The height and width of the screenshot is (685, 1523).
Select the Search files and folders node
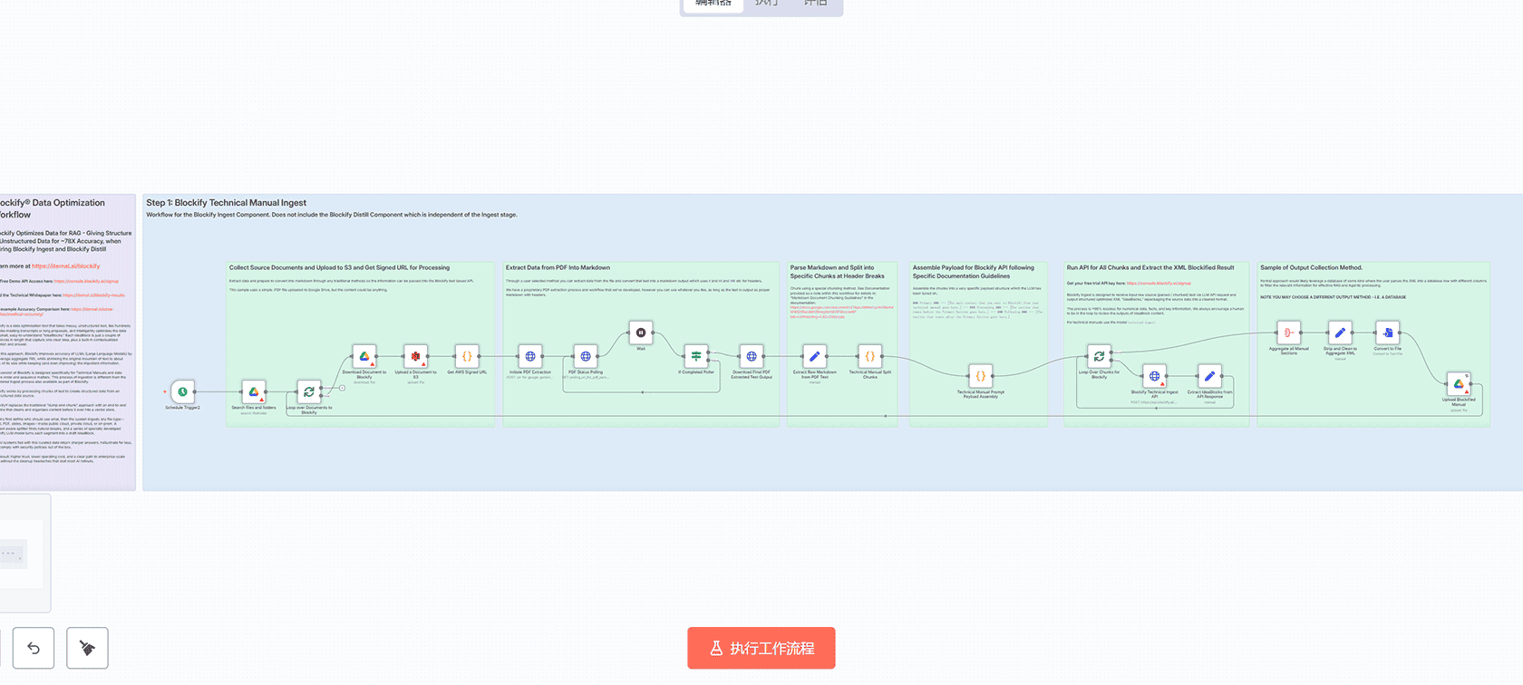(x=254, y=391)
